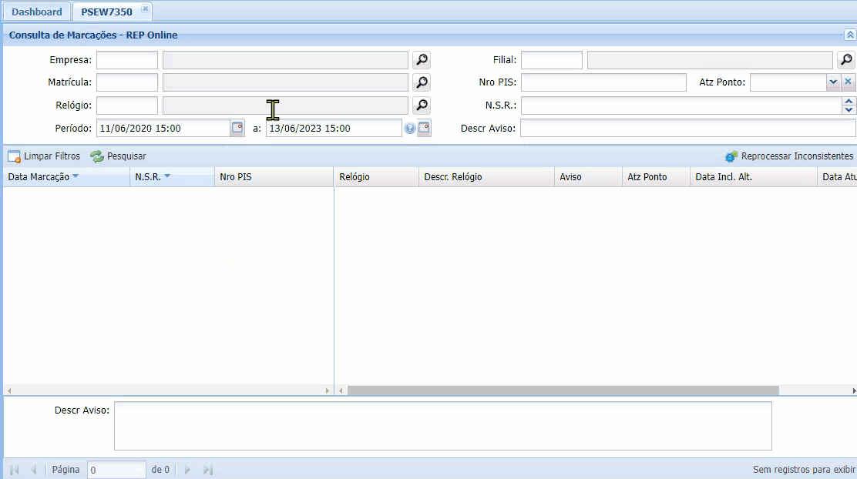
Task: Open the Data Marcação column sort menu
Action: pyautogui.click(x=76, y=177)
